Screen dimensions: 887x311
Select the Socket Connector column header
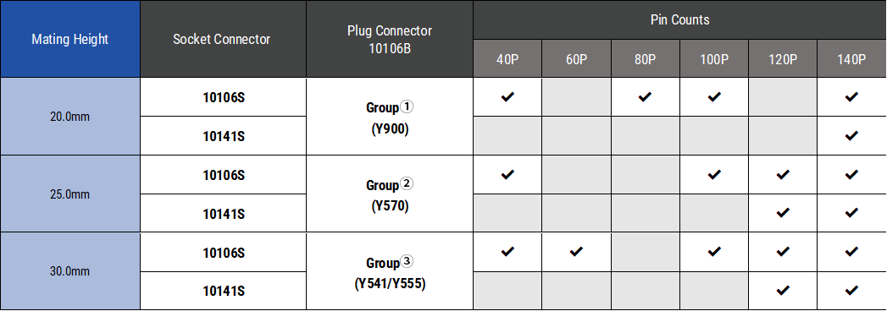point(223,39)
